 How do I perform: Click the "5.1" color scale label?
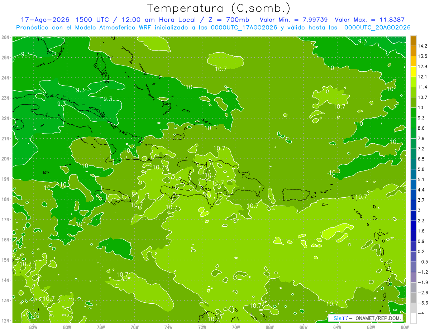[421, 179]
